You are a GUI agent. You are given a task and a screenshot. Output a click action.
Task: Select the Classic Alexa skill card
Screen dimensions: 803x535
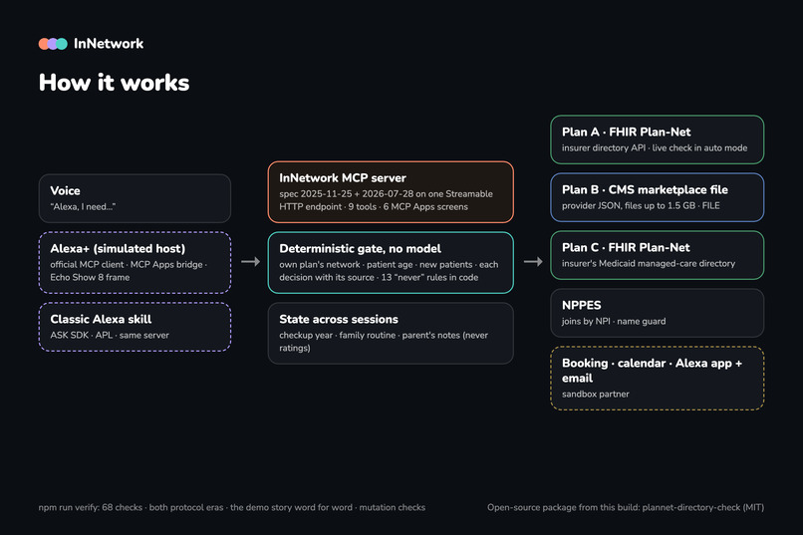(134, 327)
